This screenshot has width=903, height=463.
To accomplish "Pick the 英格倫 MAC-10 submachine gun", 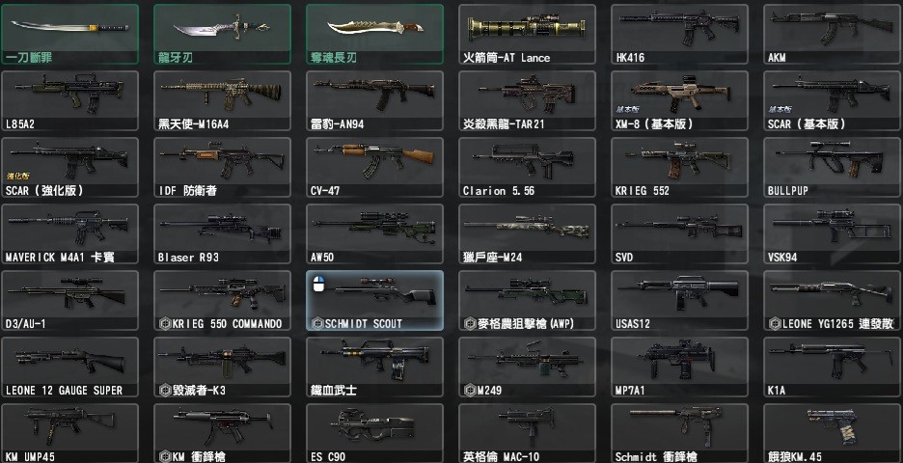I will (x=527, y=433).
